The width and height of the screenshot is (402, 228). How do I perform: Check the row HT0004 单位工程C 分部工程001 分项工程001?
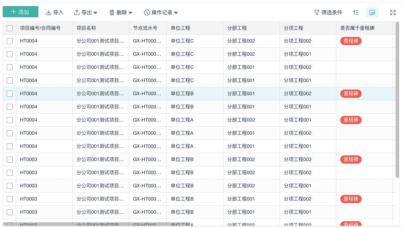pyautogui.click(x=10, y=81)
